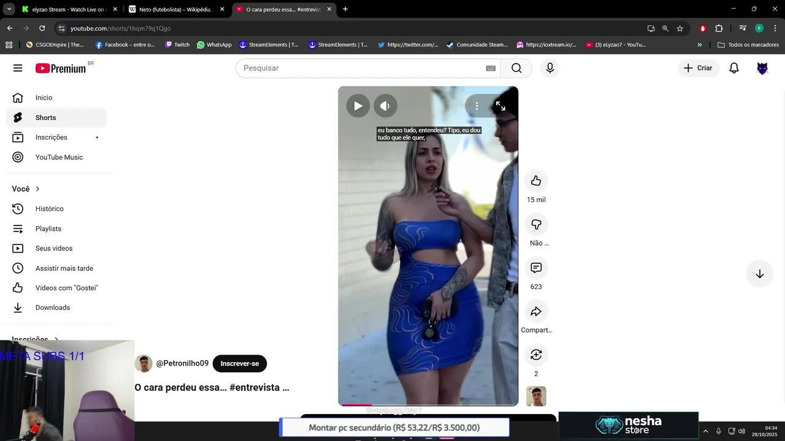Subscribe via the Inscrever-se button

pyautogui.click(x=240, y=364)
